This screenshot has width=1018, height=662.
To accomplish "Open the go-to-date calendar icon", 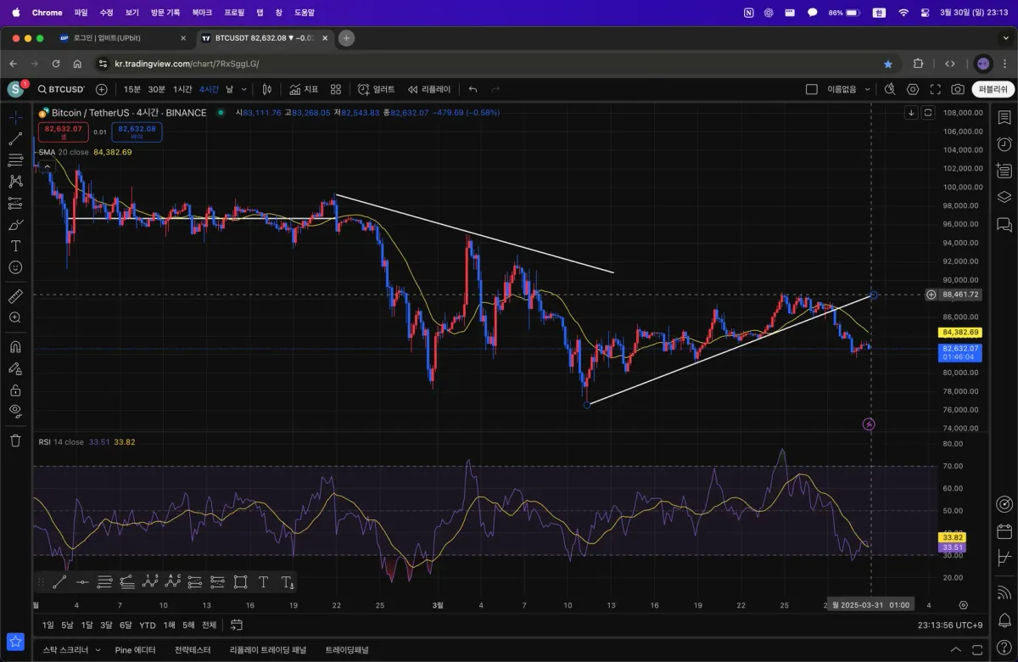I will tap(237, 625).
